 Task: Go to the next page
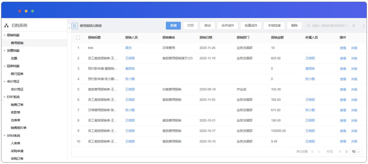(340, 152)
